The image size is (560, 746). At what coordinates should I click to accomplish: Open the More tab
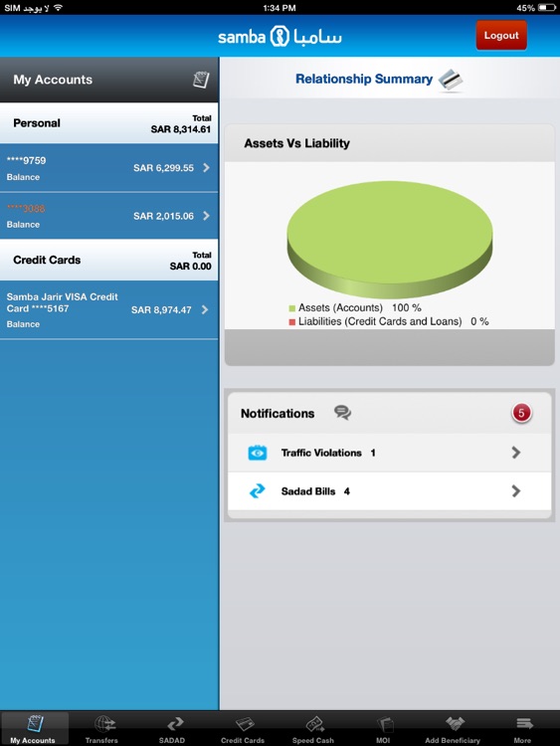522,728
